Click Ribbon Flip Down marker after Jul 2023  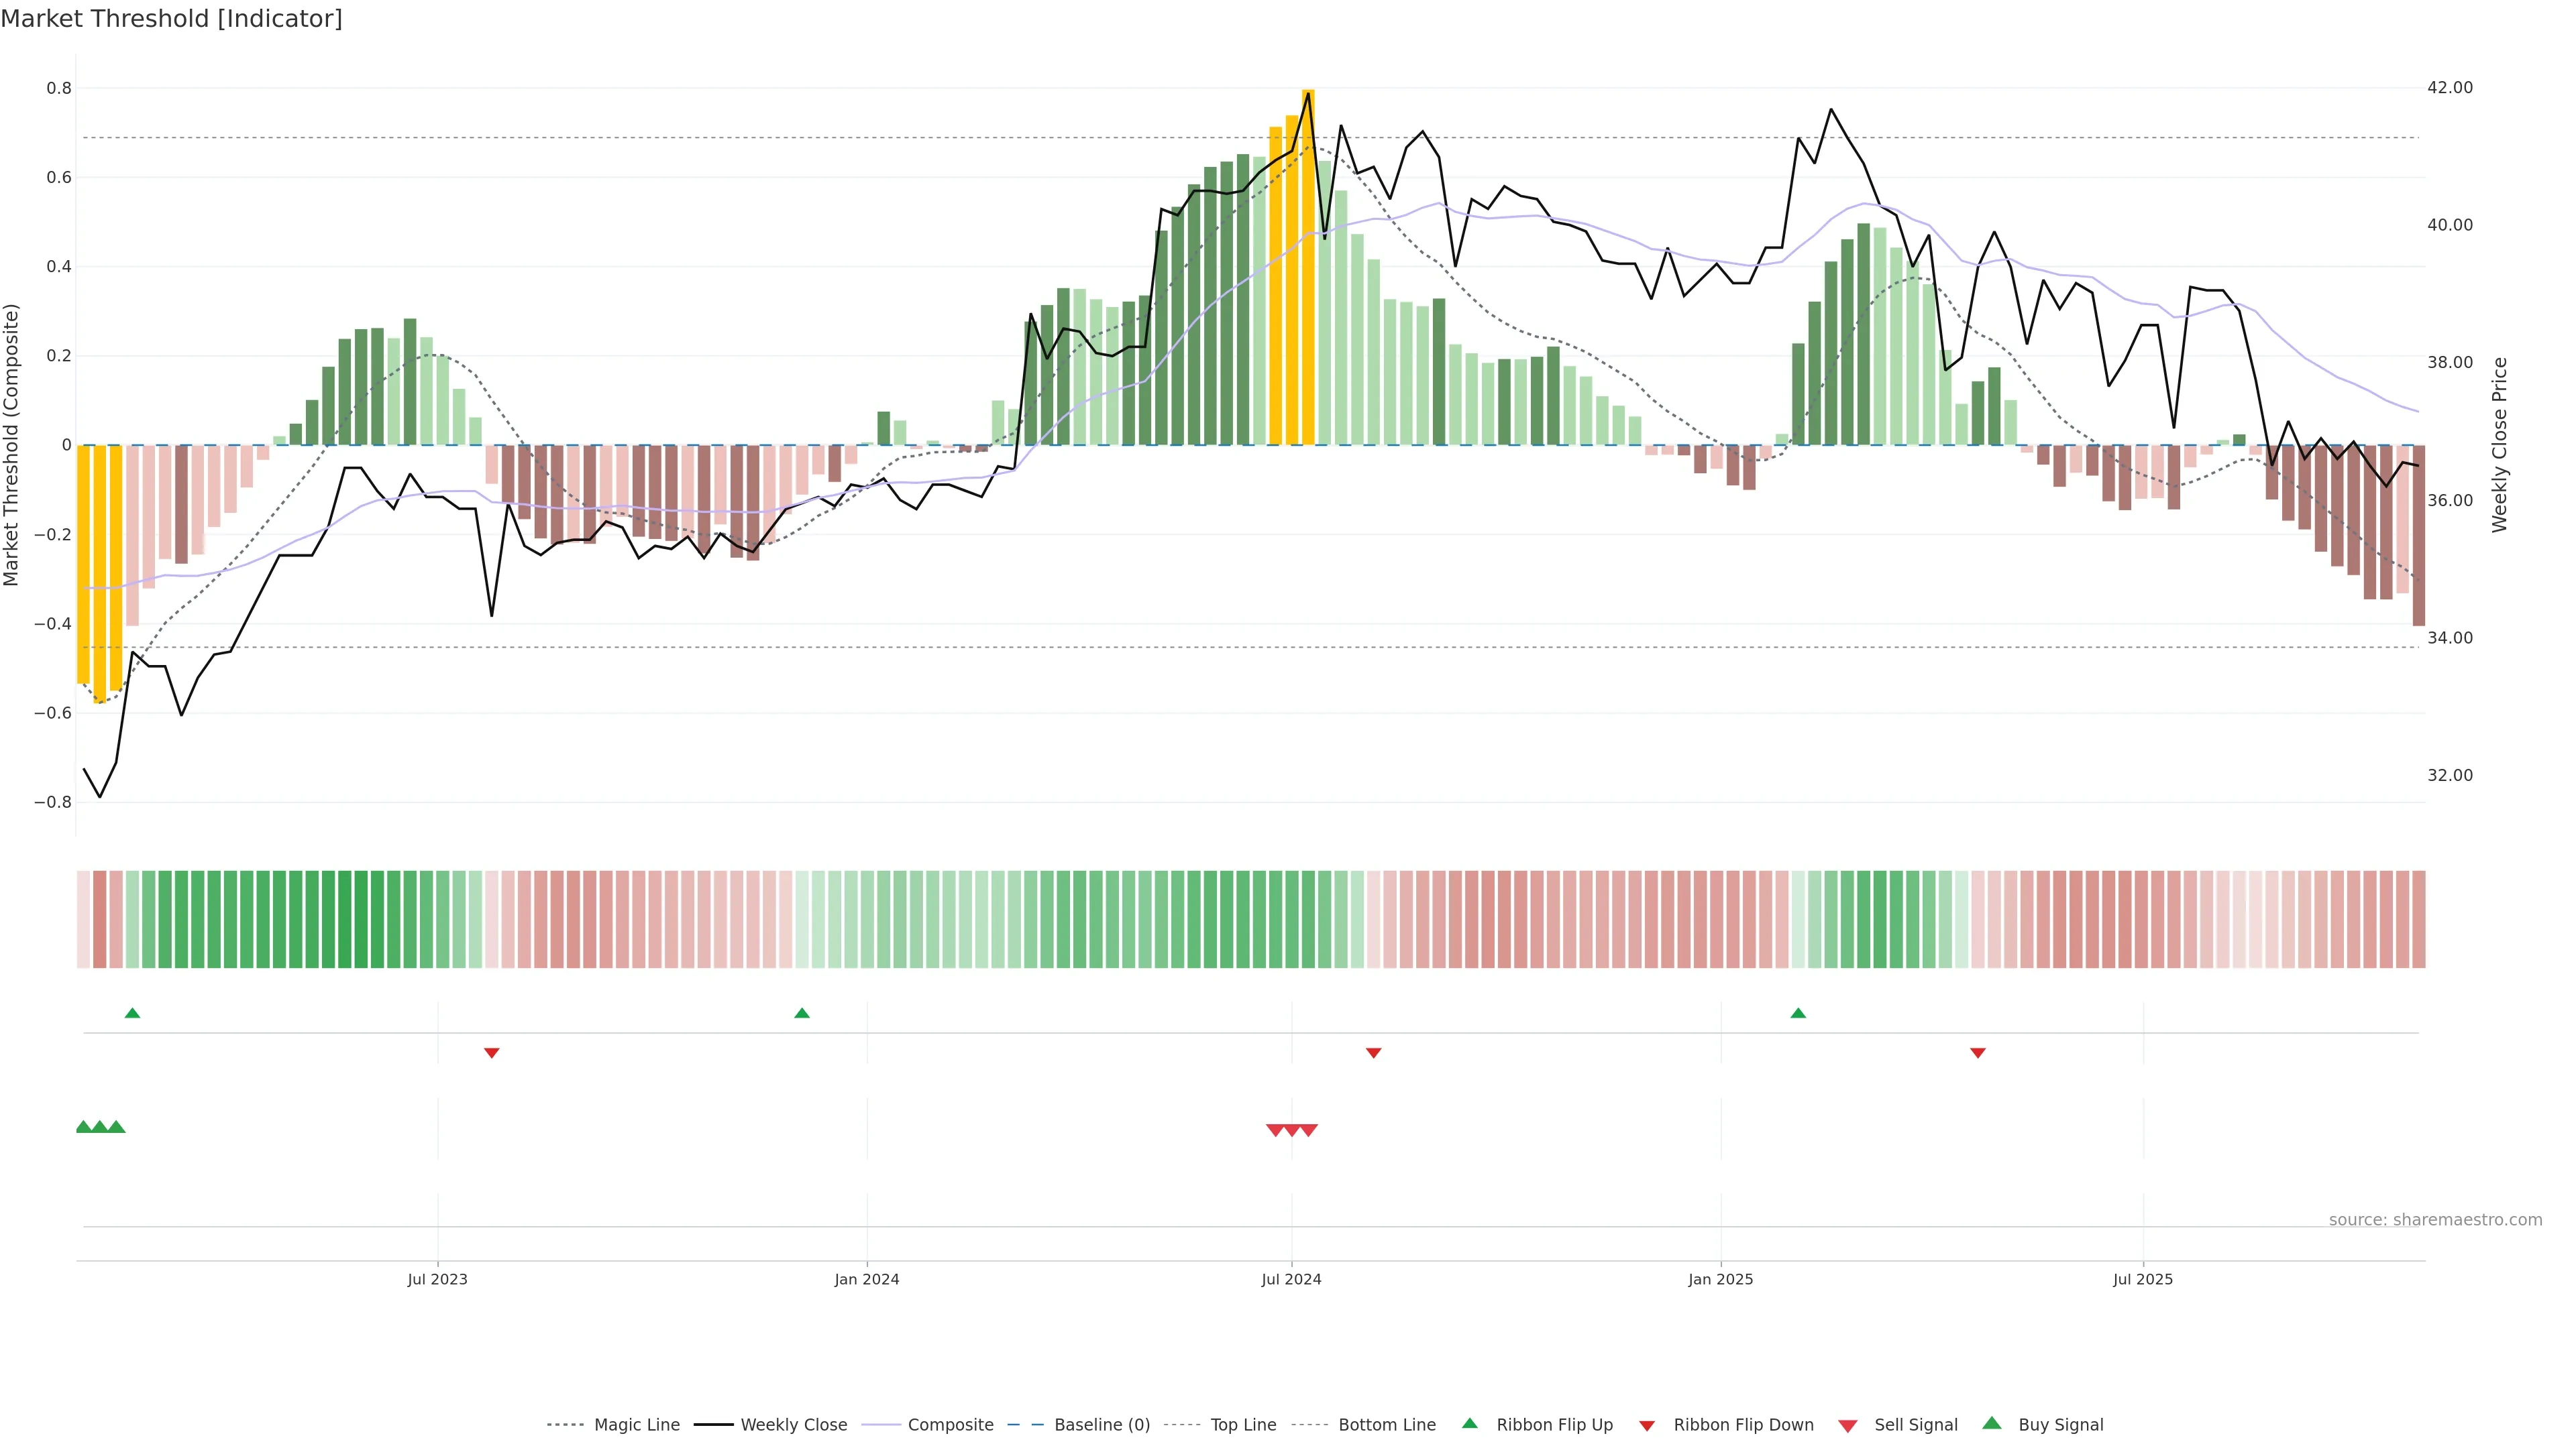[x=491, y=1053]
